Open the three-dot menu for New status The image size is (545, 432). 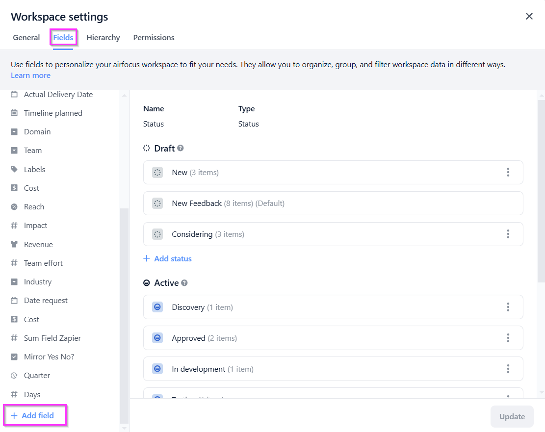click(508, 173)
